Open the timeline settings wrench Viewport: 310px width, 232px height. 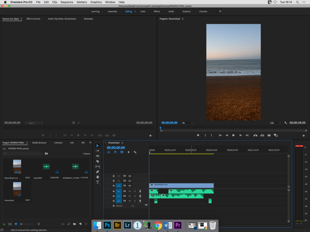coord(135,152)
